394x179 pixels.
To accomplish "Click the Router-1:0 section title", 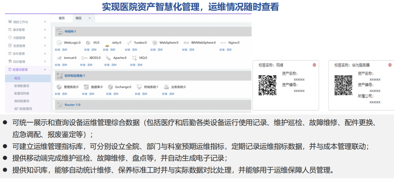I will 72,105.
